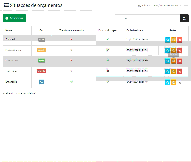191x162 pixels.
Task: Open Situações de orçamentos breadcrumb link
Action: coord(165,5)
